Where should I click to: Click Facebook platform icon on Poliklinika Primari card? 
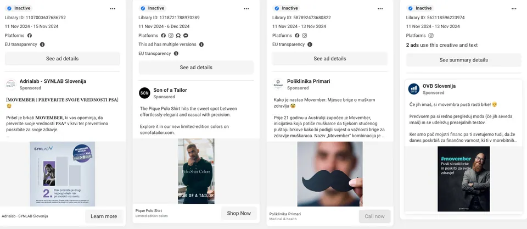click(297, 35)
